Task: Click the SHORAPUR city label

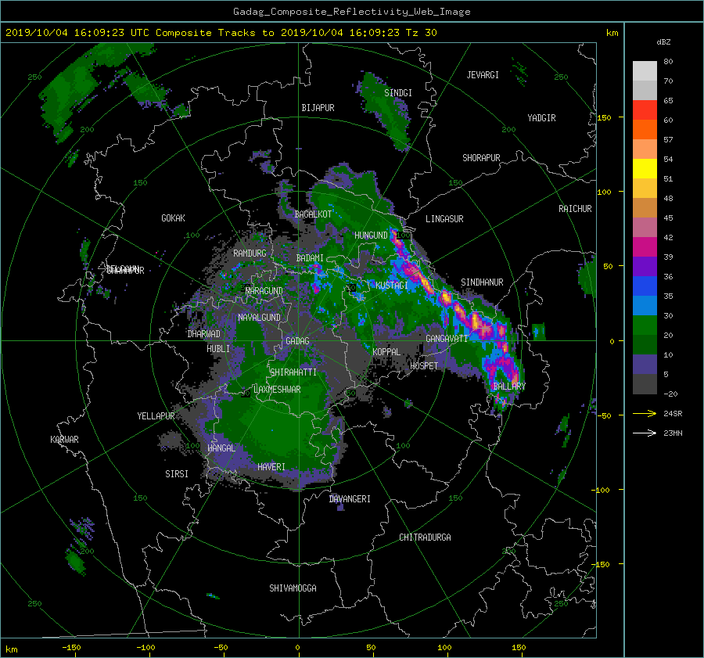Action: tap(481, 158)
